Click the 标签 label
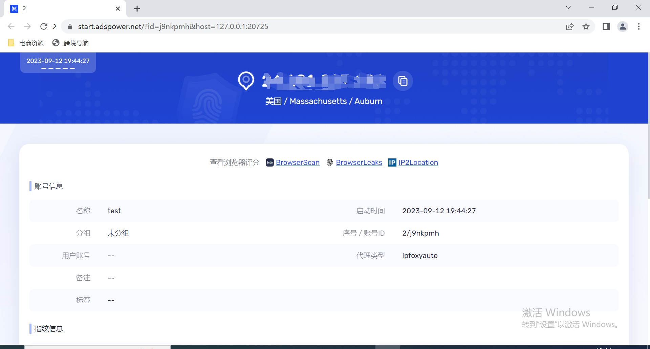Screen dimensions: 650x349 click(83, 300)
